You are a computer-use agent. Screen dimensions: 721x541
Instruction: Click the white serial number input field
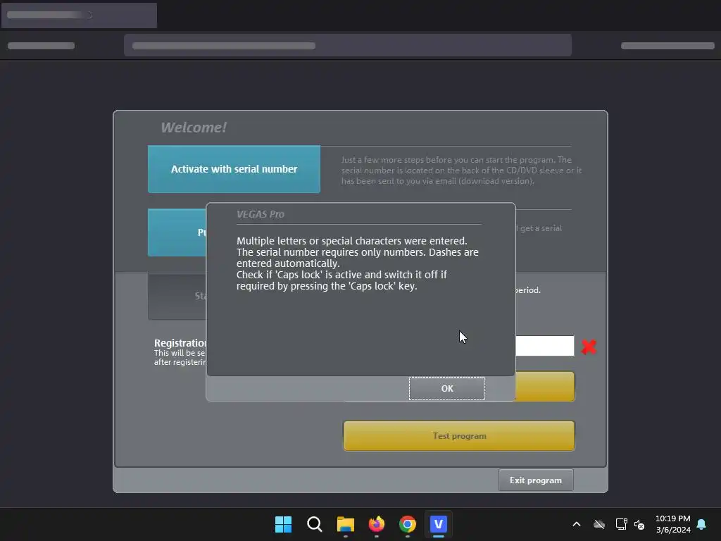(545, 346)
